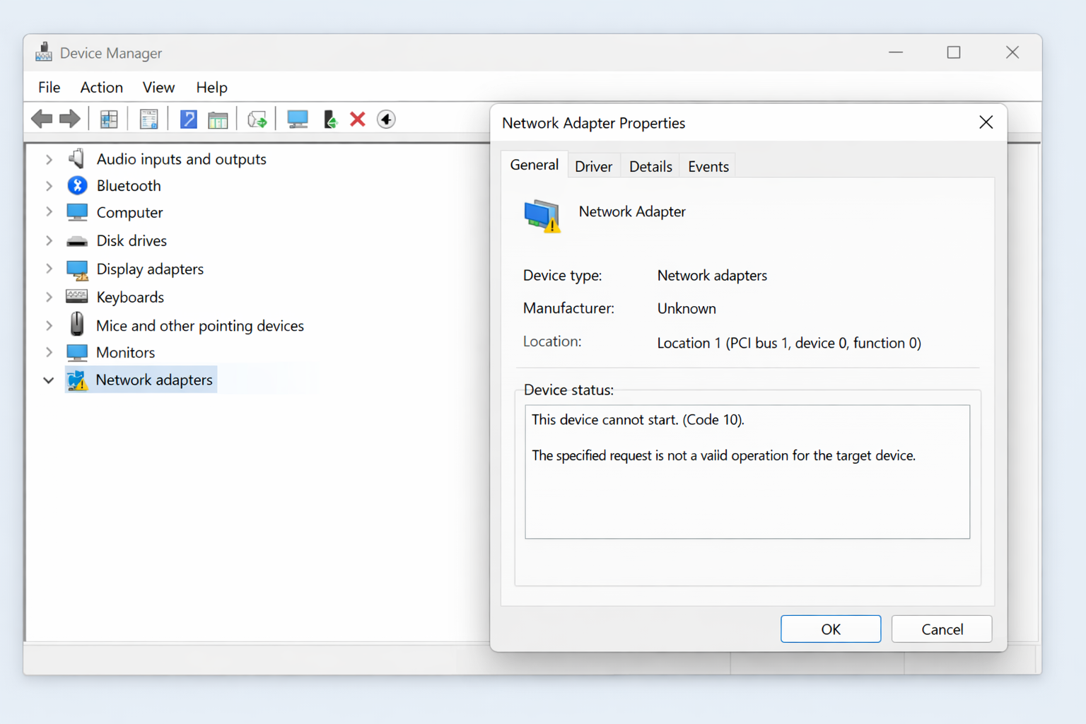
Task: Click the Cancel button
Action: 941,629
